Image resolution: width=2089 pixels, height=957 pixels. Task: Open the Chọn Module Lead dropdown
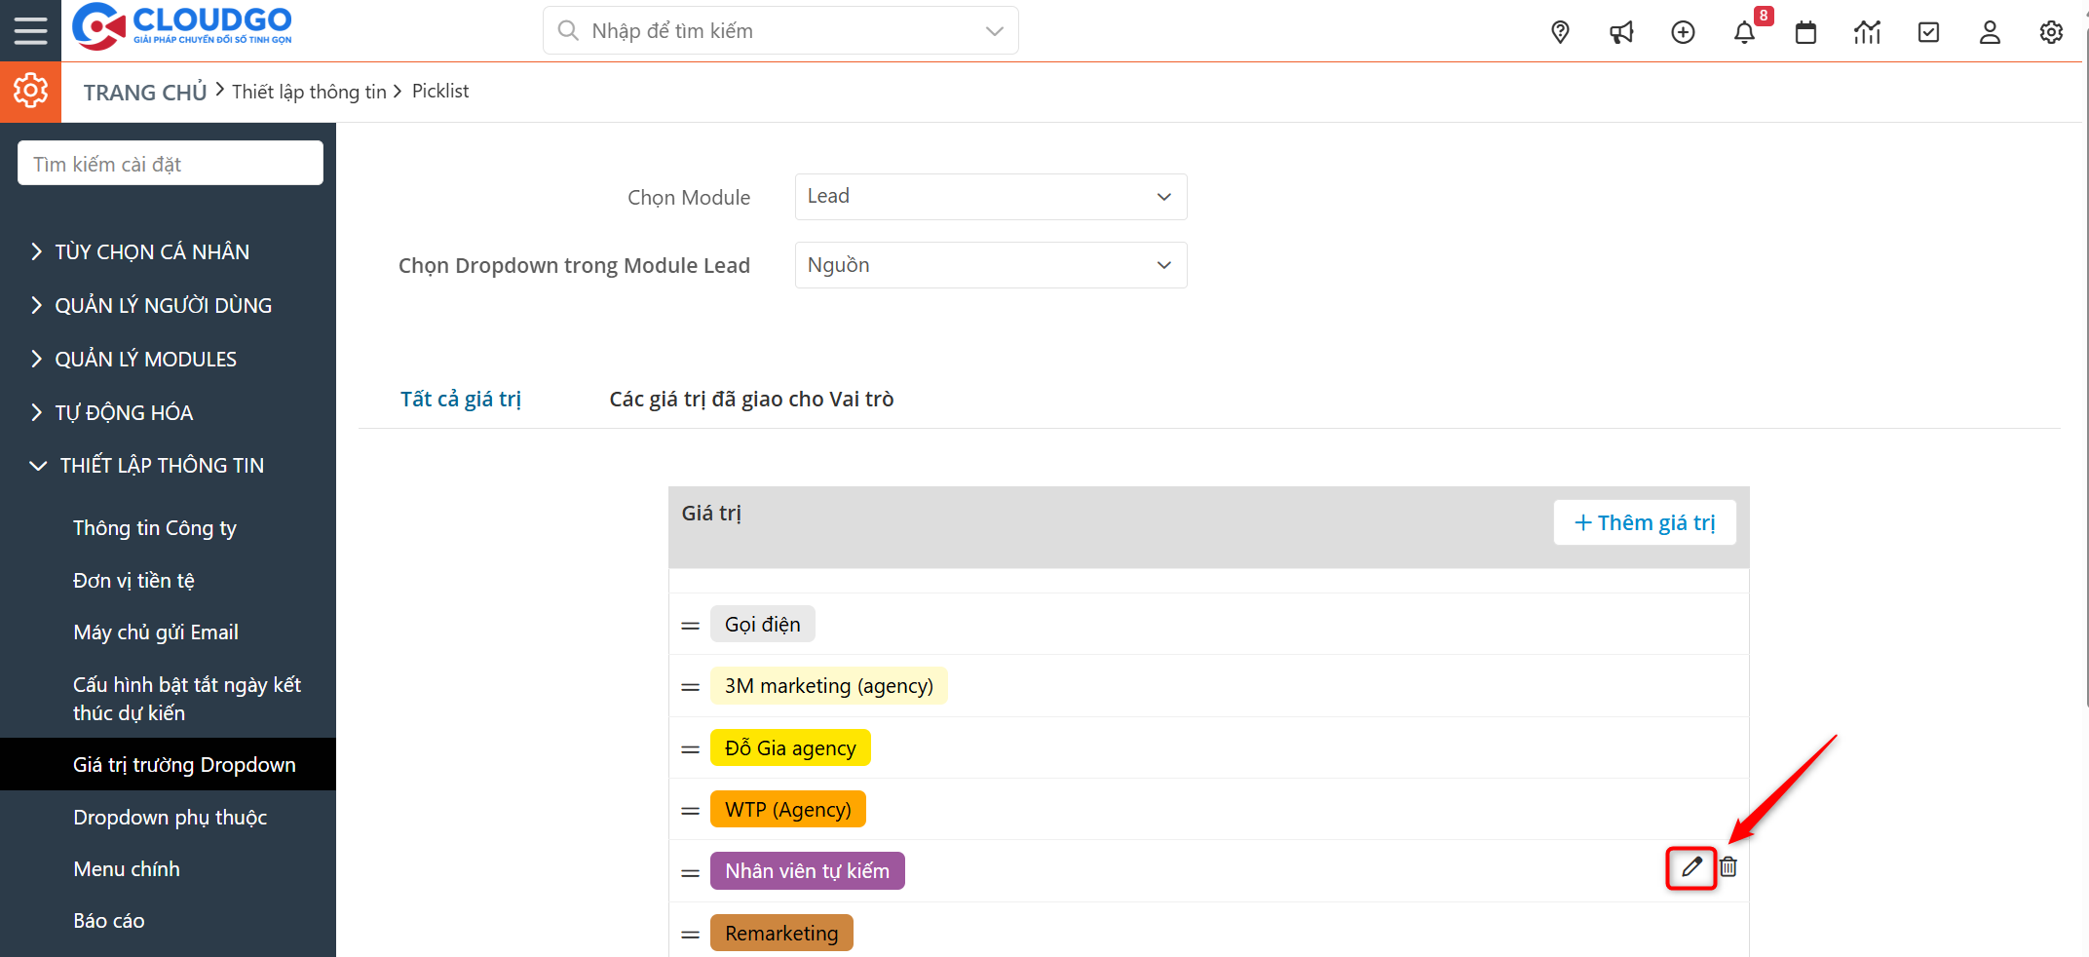pos(990,197)
